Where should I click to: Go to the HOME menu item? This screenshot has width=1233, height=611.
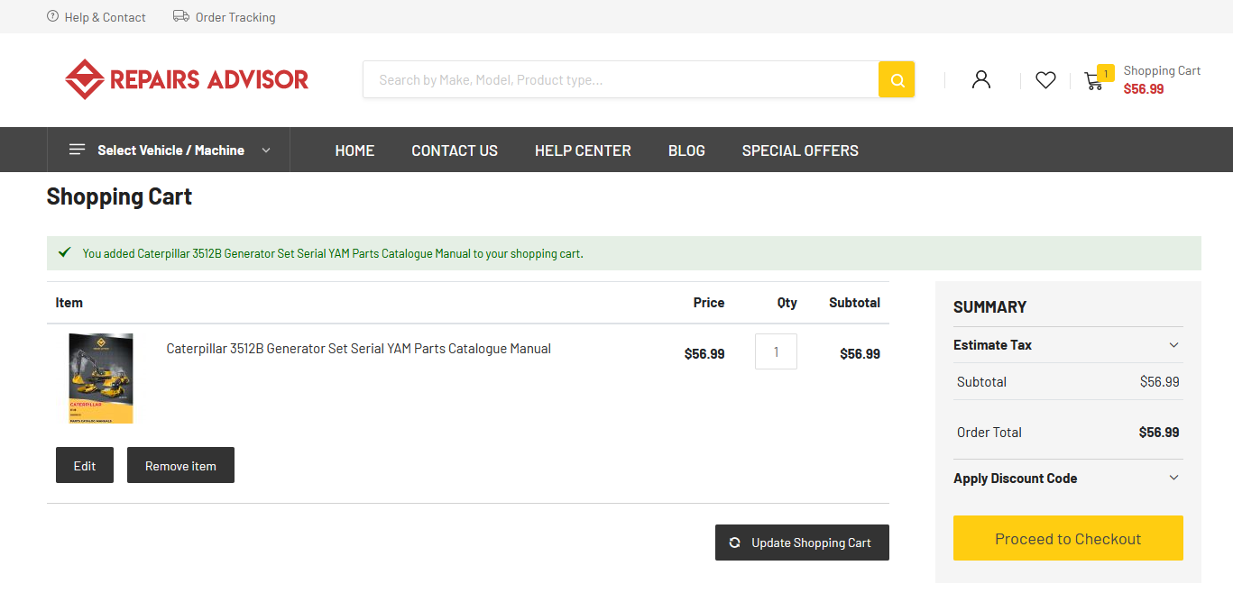pos(354,150)
